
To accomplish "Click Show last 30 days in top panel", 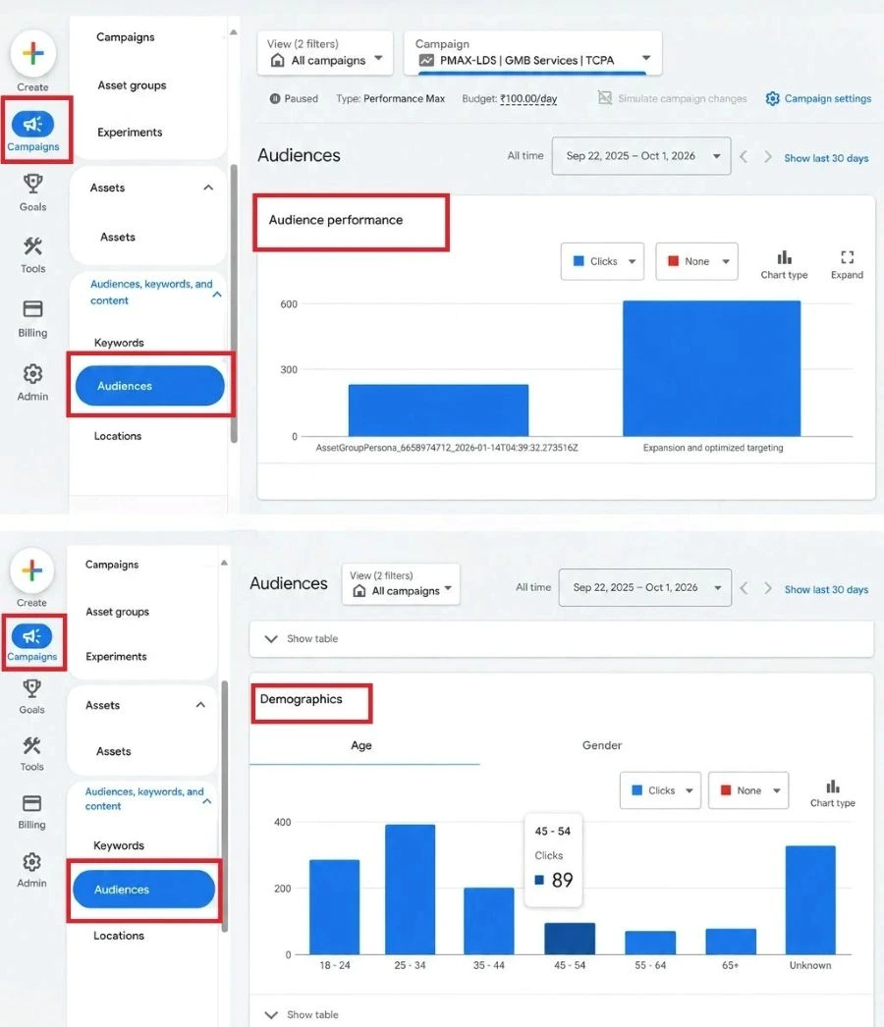I will (826, 158).
